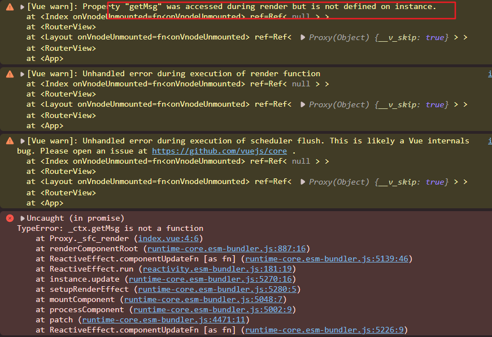Expand the render function Vue warn message
This screenshot has width=492, height=337.
[x=22, y=74]
